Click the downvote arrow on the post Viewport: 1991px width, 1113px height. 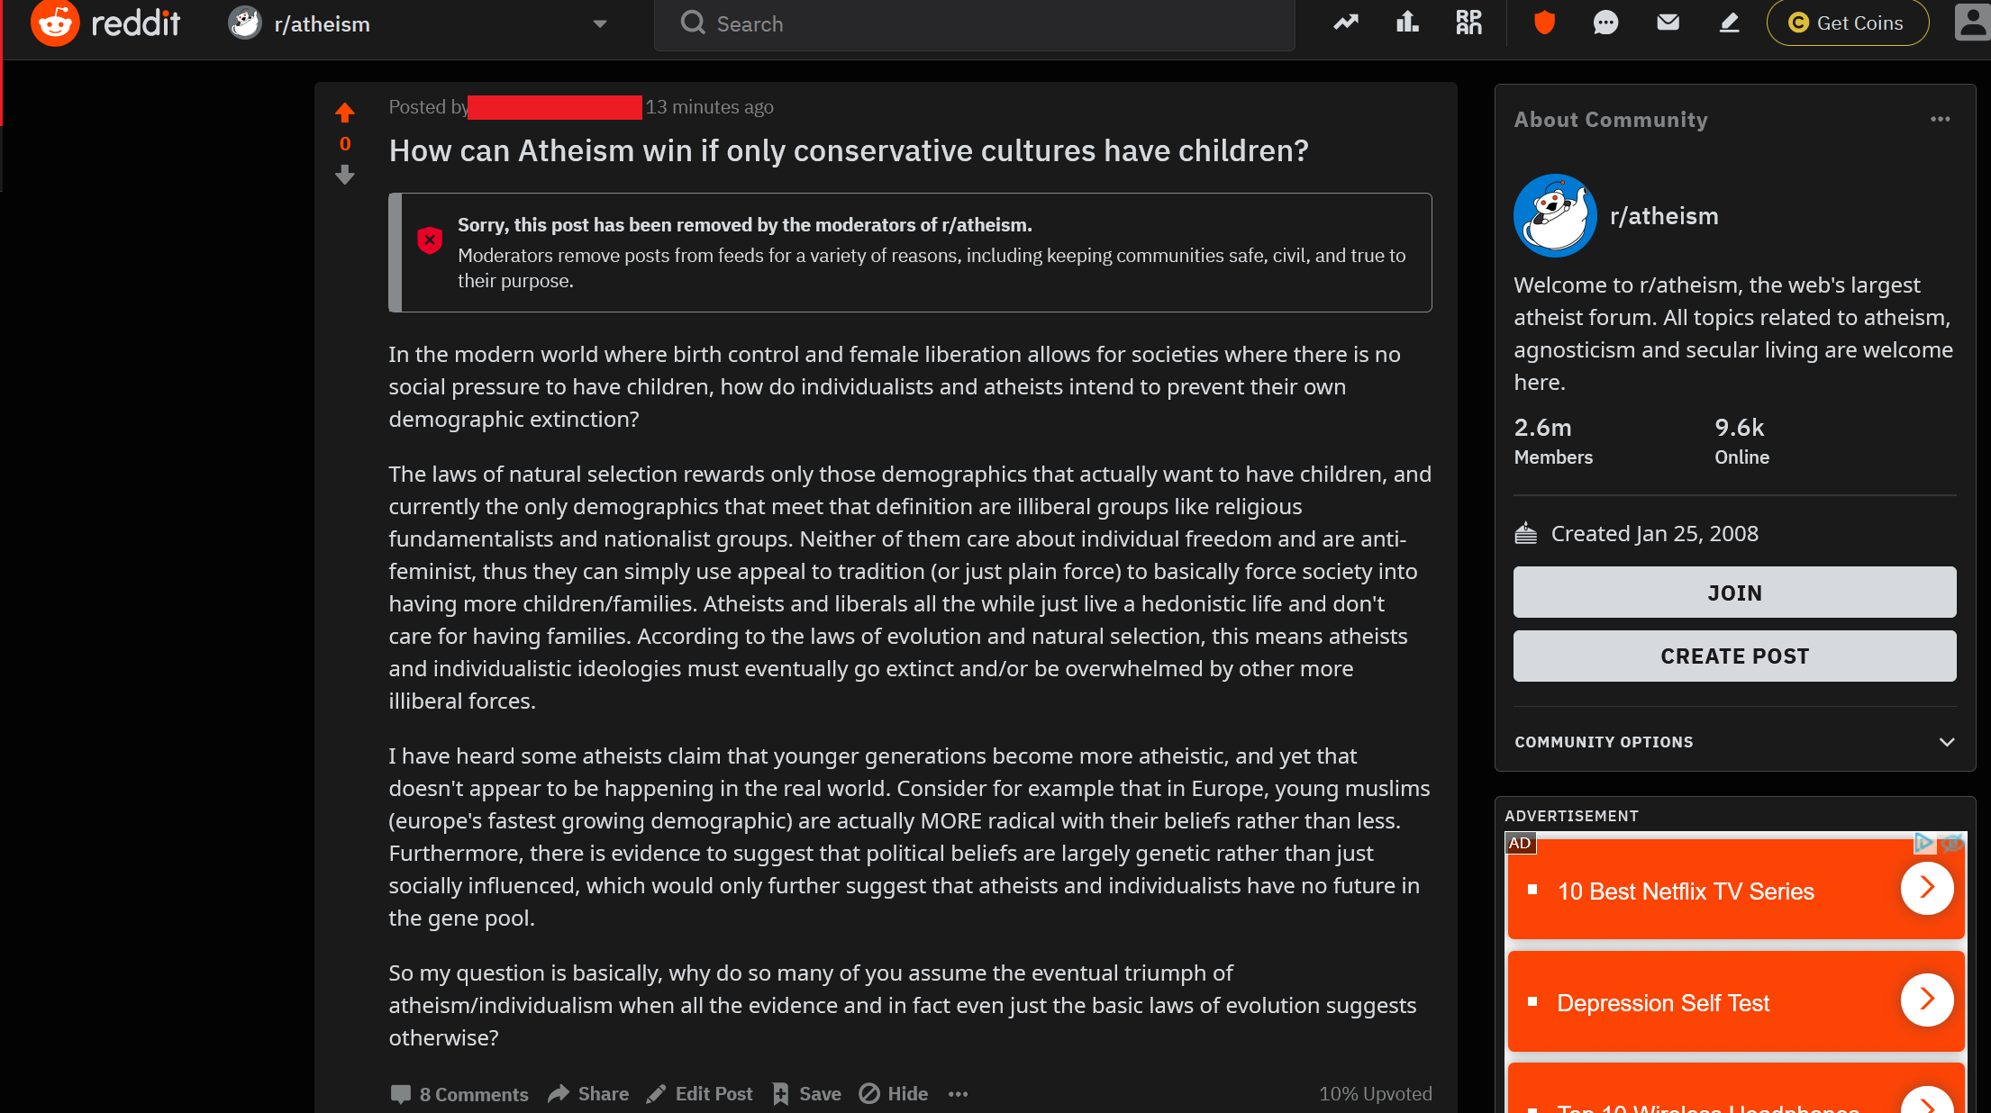pos(344,176)
